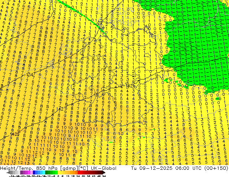
Task: Click the 'UK-Global' model name
Action: coord(104,168)
